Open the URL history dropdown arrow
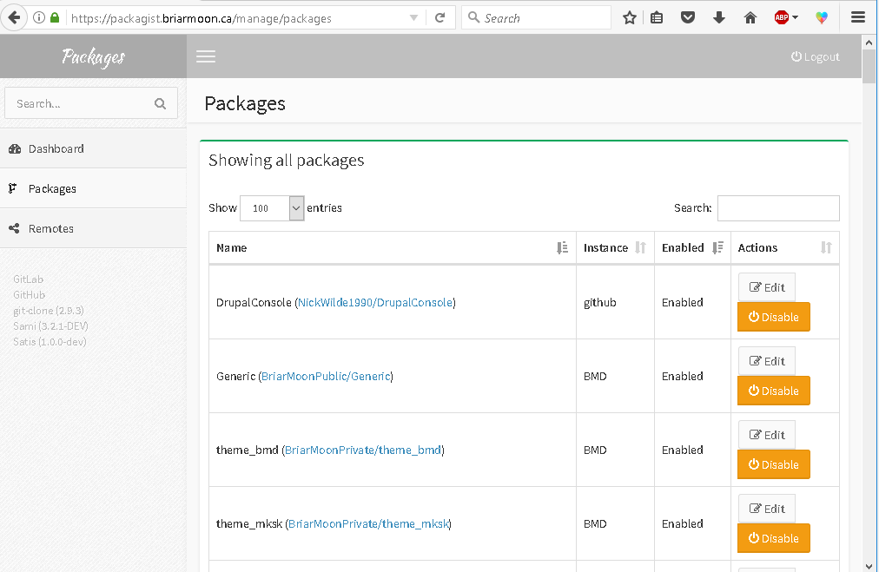 coord(413,18)
